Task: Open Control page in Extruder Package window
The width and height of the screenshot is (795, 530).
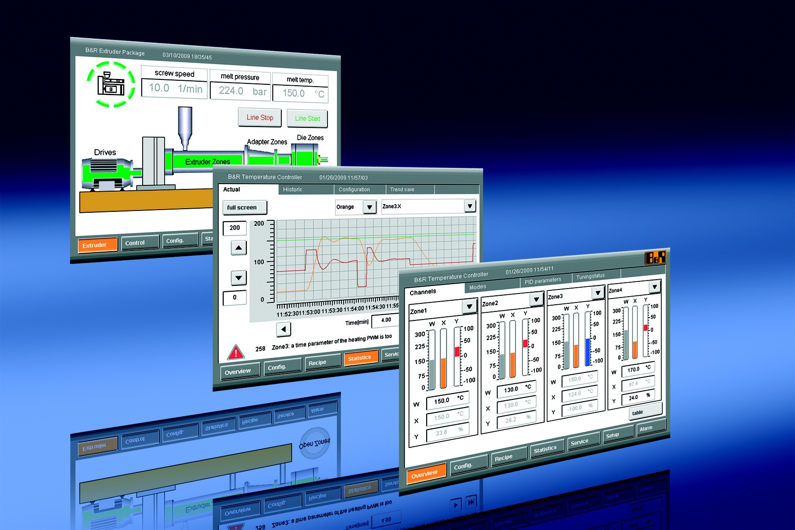Action: click(140, 243)
